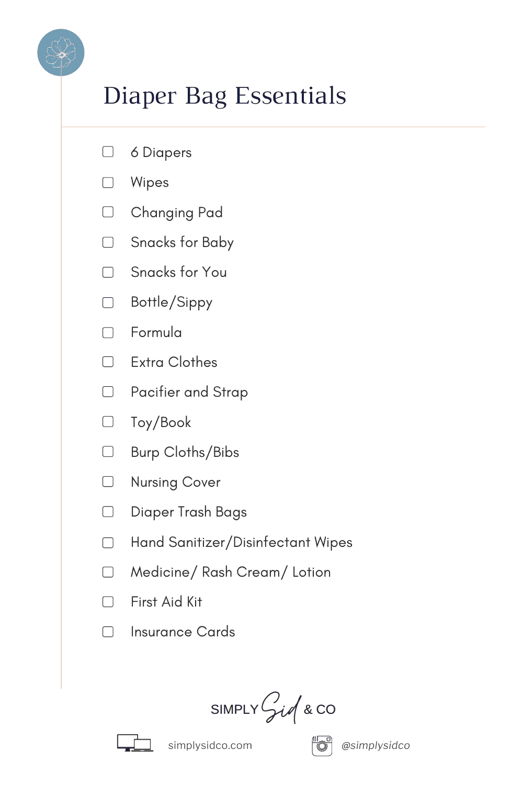This screenshot has width=523, height=785.
Task: Tick the Wipes checkbox
Action: (x=108, y=182)
